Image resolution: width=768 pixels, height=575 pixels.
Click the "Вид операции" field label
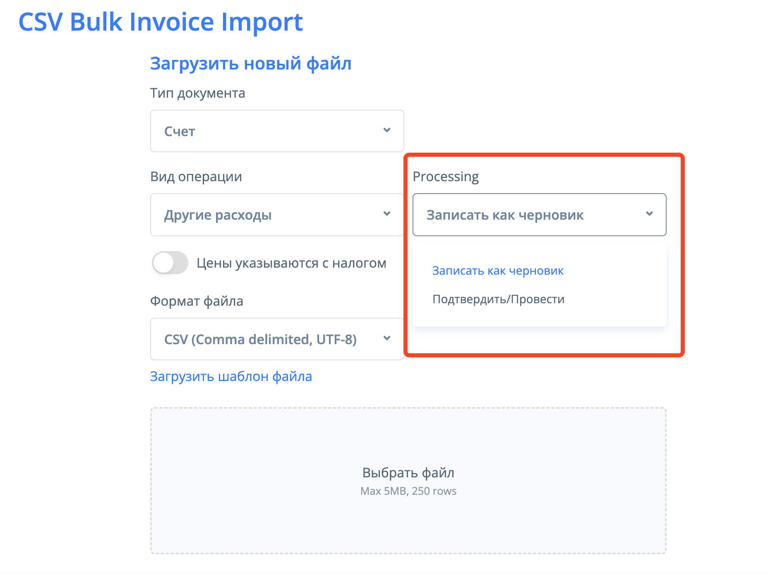(196, 177)
